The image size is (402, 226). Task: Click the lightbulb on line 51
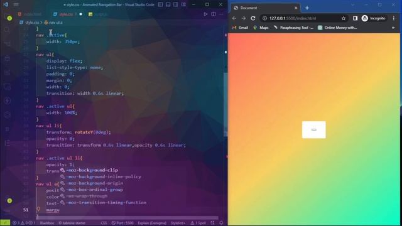point(38,209)
